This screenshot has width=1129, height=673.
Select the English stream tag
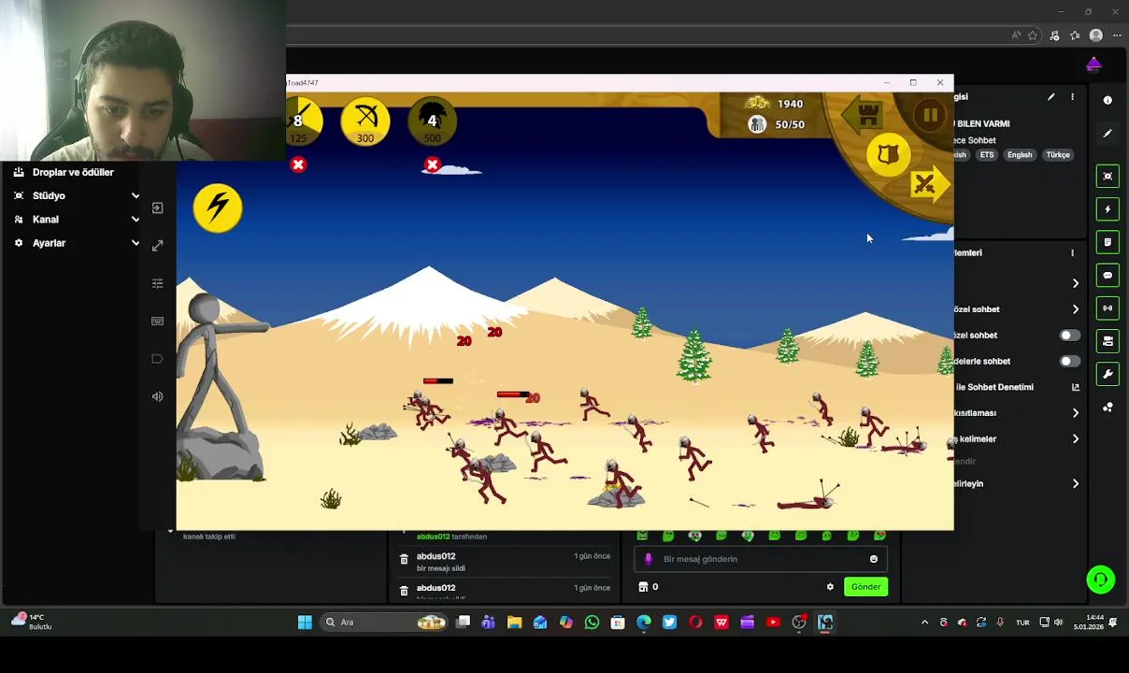(x=1020, y=155)
